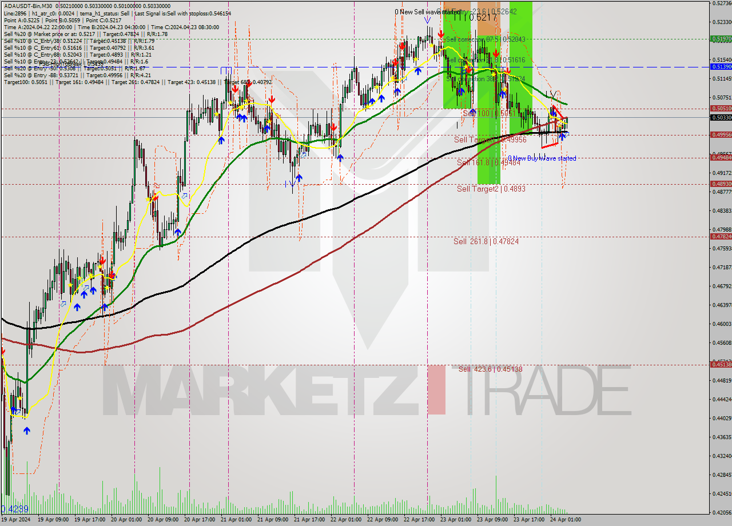The height and width of the screenshot is (526, 732).
Task: Click the red 0.47824 price tag
Action: [721, 236]
